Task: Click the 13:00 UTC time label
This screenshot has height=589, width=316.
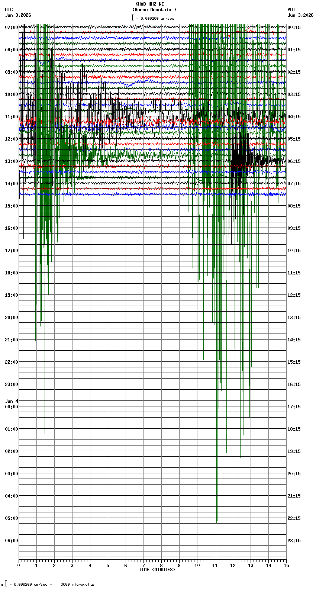Action: coord(12,161)
